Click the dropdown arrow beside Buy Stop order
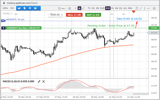The height and width of the screenshot is (100, 160). (3, 28)
